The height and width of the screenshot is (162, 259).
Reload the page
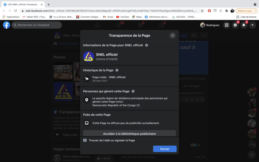point(15,11)
